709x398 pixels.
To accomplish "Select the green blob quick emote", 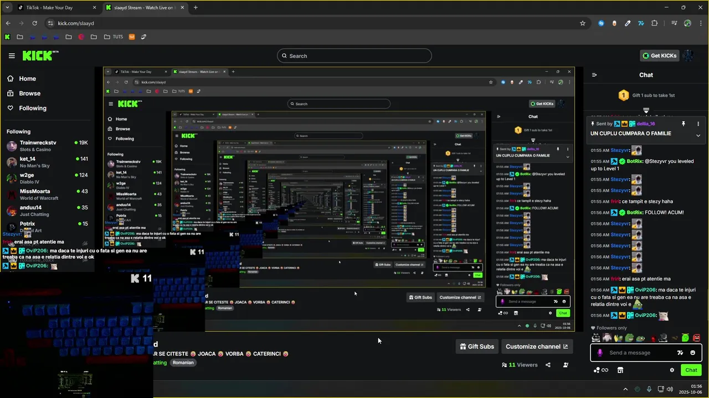I will click(686, 338).
